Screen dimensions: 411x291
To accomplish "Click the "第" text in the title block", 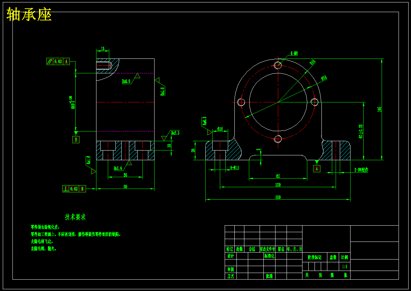I will point(333,275).
